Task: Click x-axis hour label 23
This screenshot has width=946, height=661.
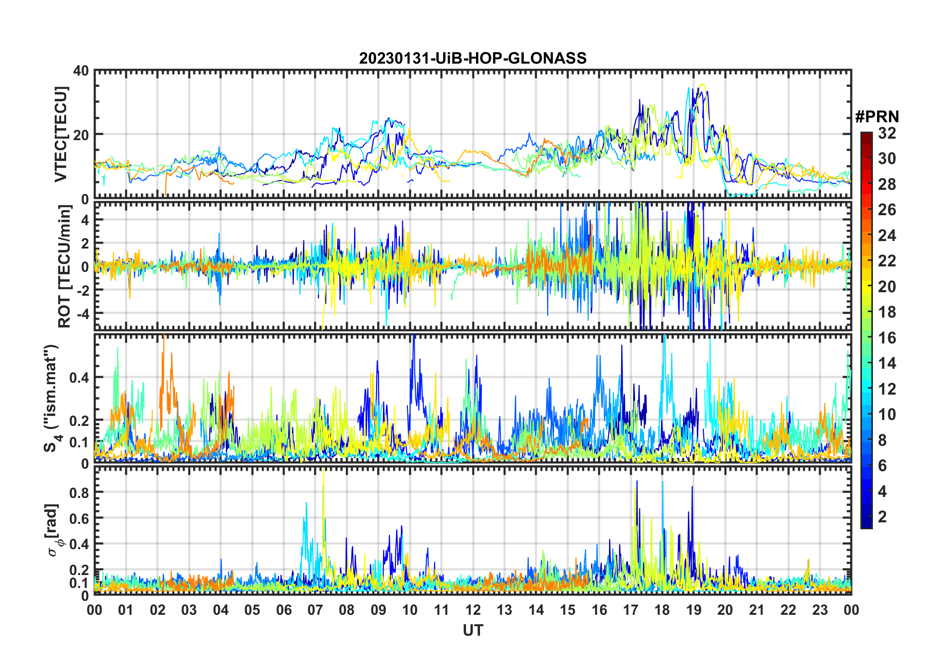Action: (820, 610)
